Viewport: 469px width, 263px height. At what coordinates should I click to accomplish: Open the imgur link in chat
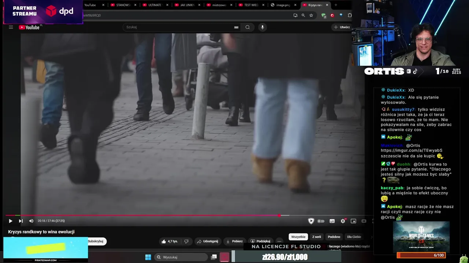pos(411,150)
